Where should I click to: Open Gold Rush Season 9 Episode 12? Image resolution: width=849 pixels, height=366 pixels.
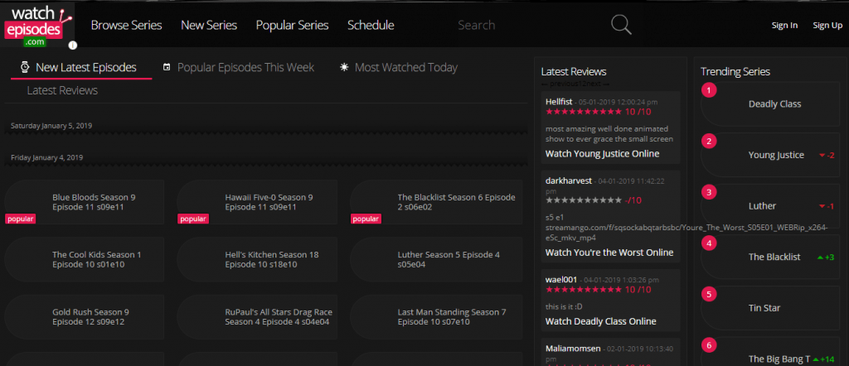pos(85,317)
